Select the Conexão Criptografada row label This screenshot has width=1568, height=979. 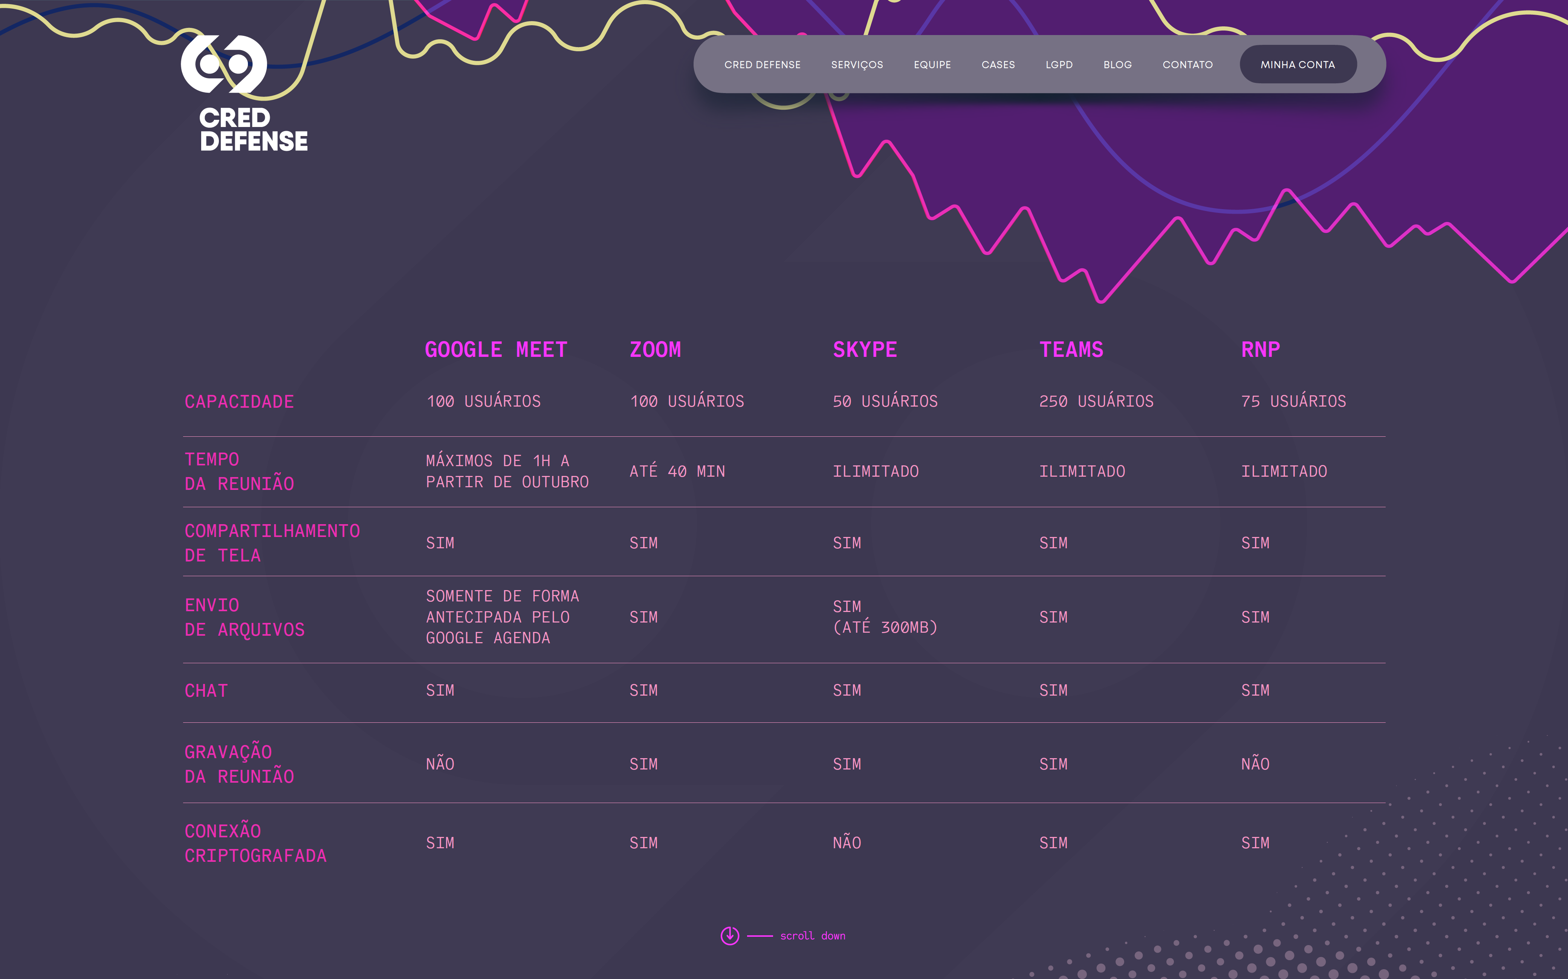click(255, 843)
